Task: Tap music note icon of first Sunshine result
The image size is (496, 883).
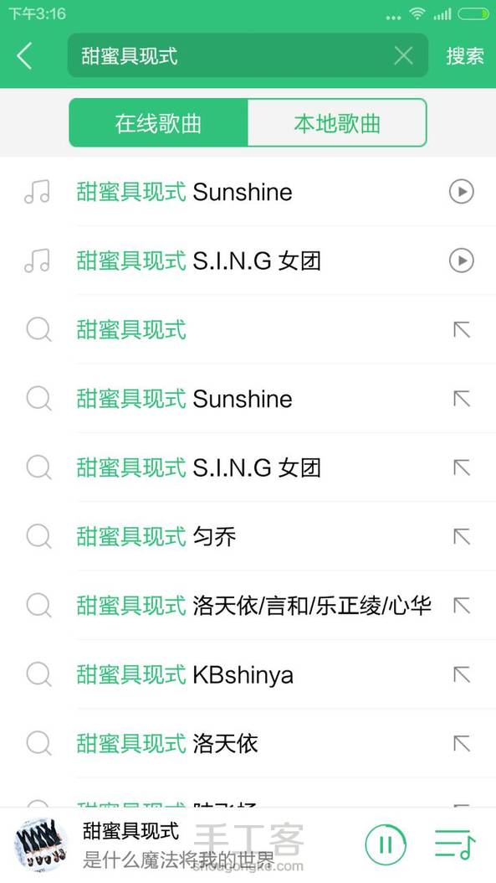Action: pos(37,192)
